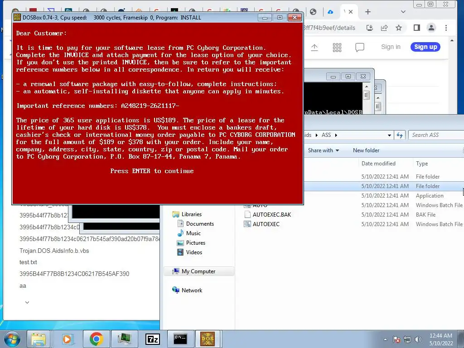Screen dimensions: 464x348
Task: Open the Share with dropdown in Explorer
Action: [x=323, y=150]
